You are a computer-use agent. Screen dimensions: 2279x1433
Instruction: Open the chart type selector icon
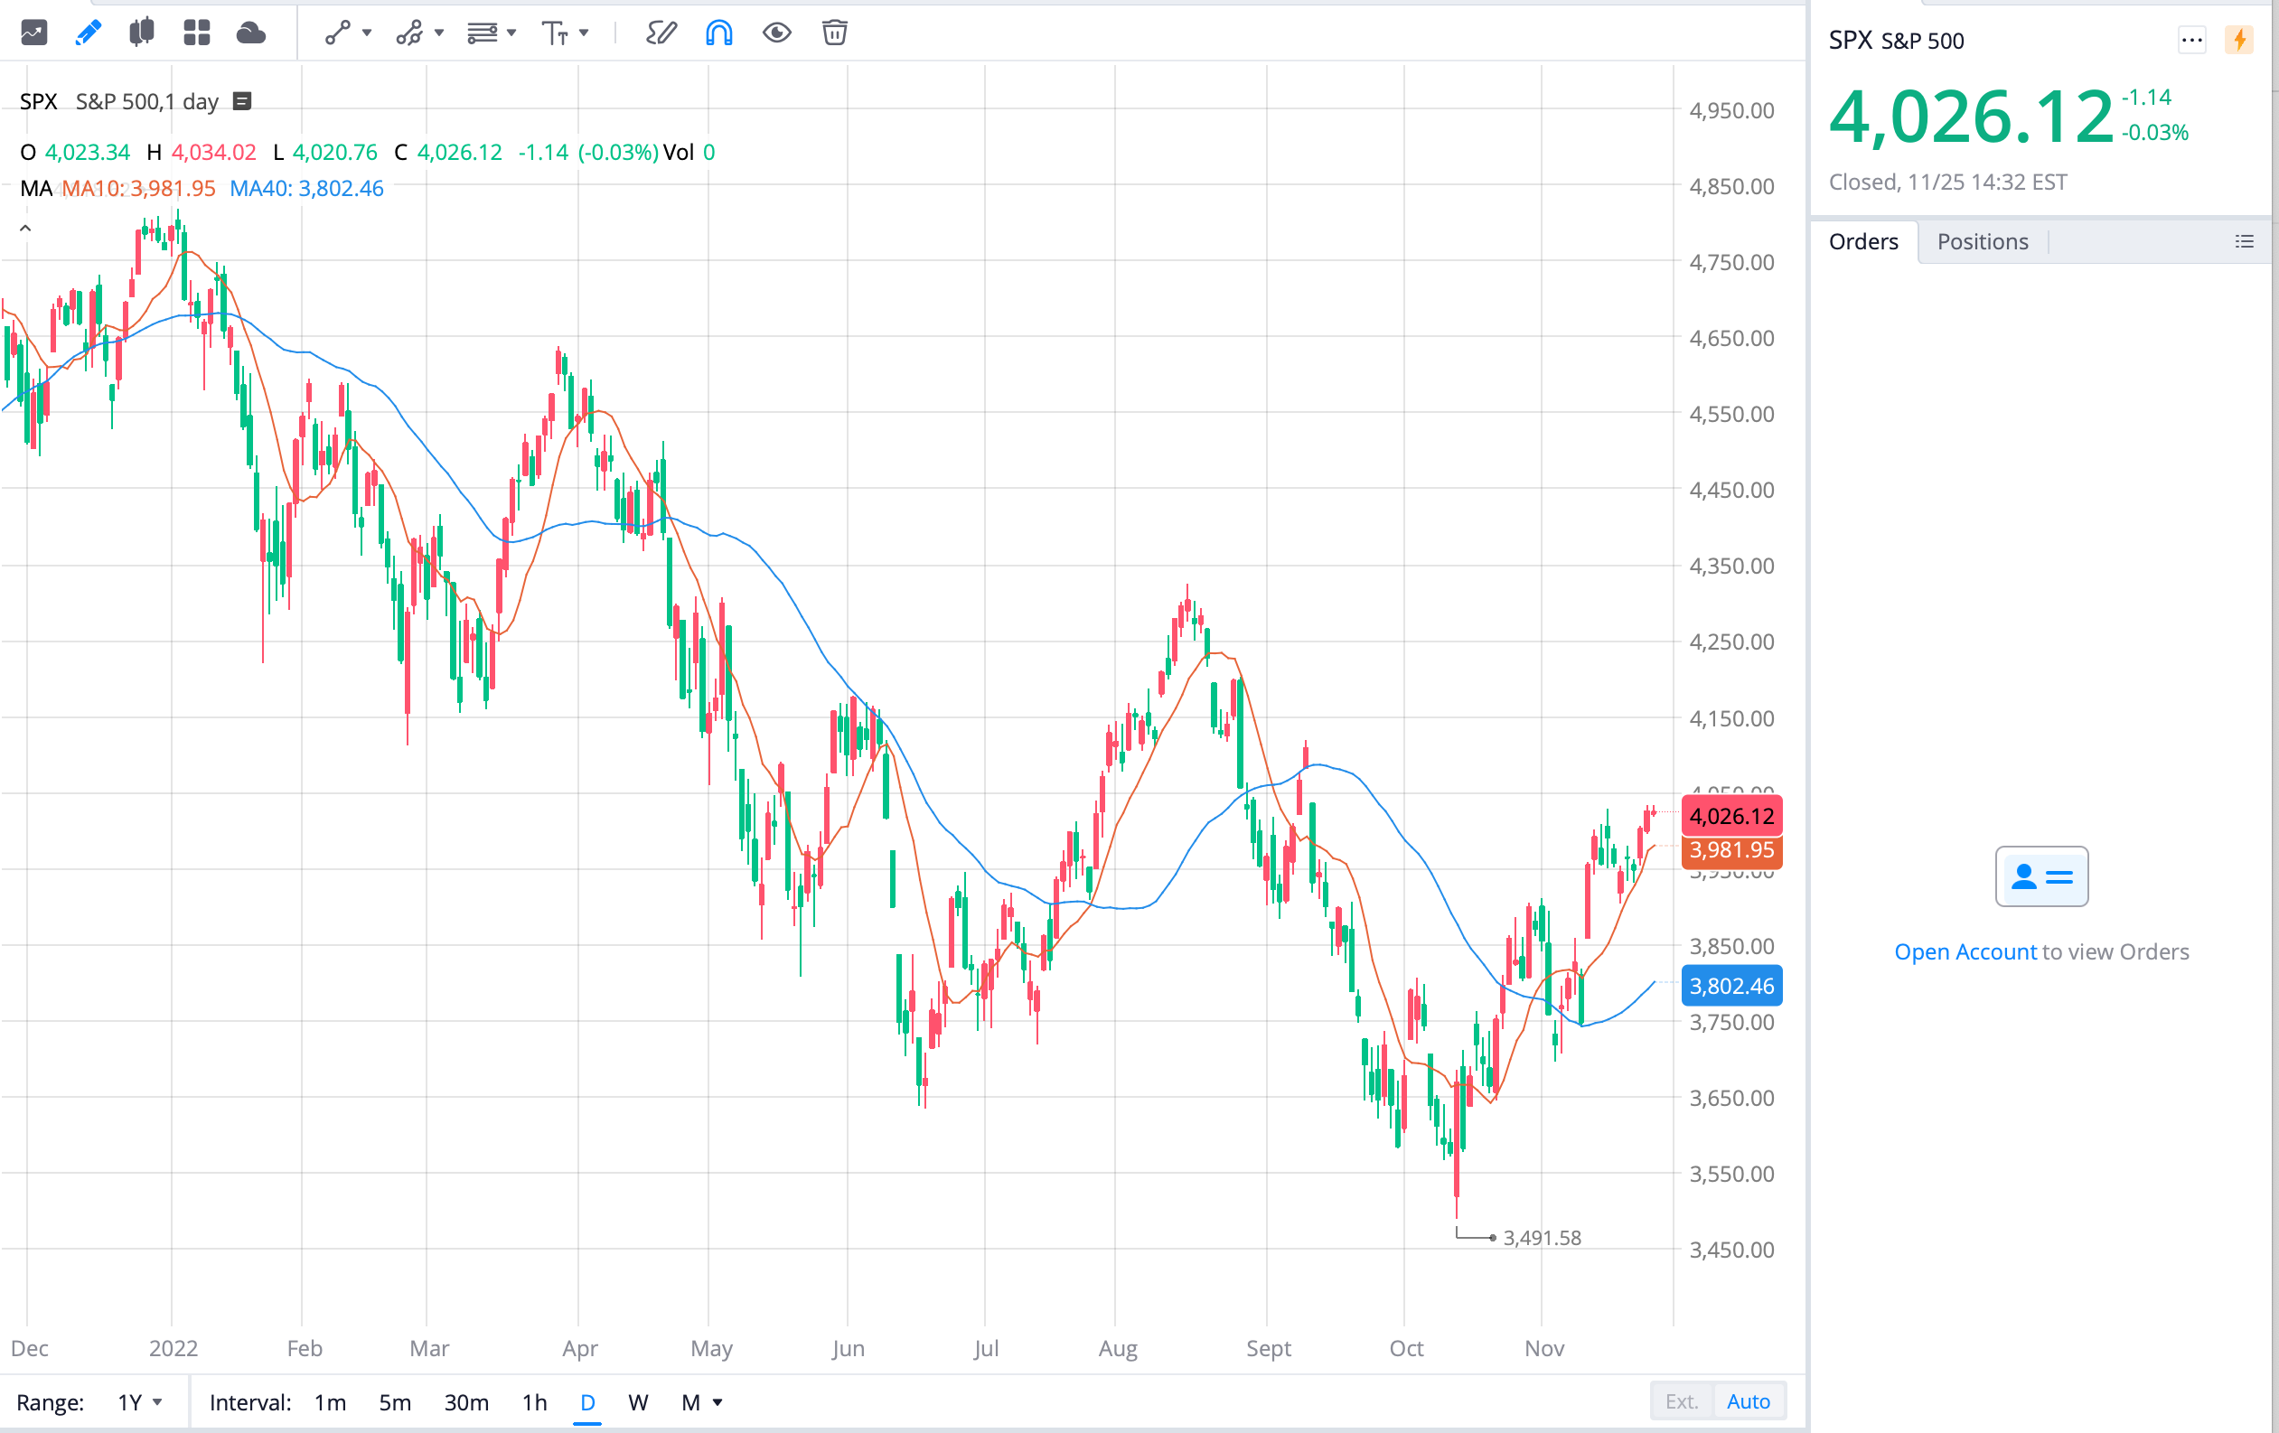click(x=33, y=33)
